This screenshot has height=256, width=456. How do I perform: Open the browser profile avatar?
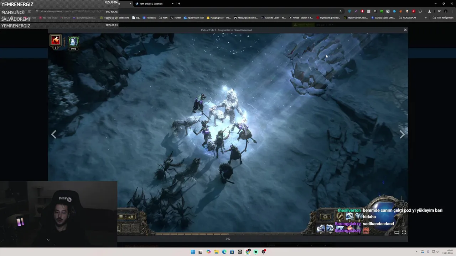tap(446, 11)
